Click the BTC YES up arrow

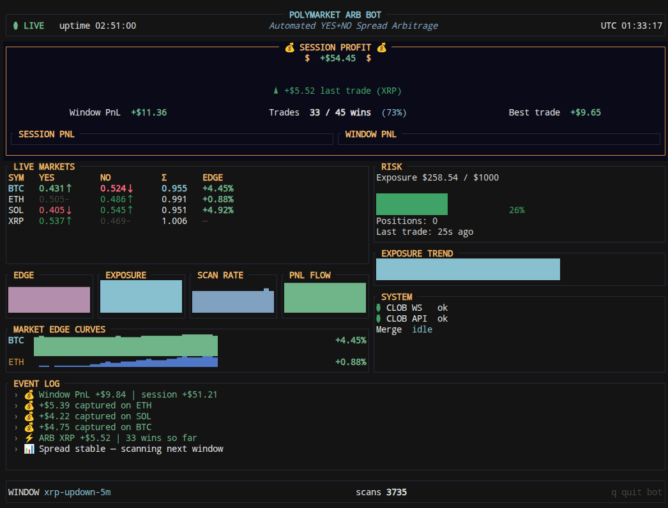pos(69,188)
